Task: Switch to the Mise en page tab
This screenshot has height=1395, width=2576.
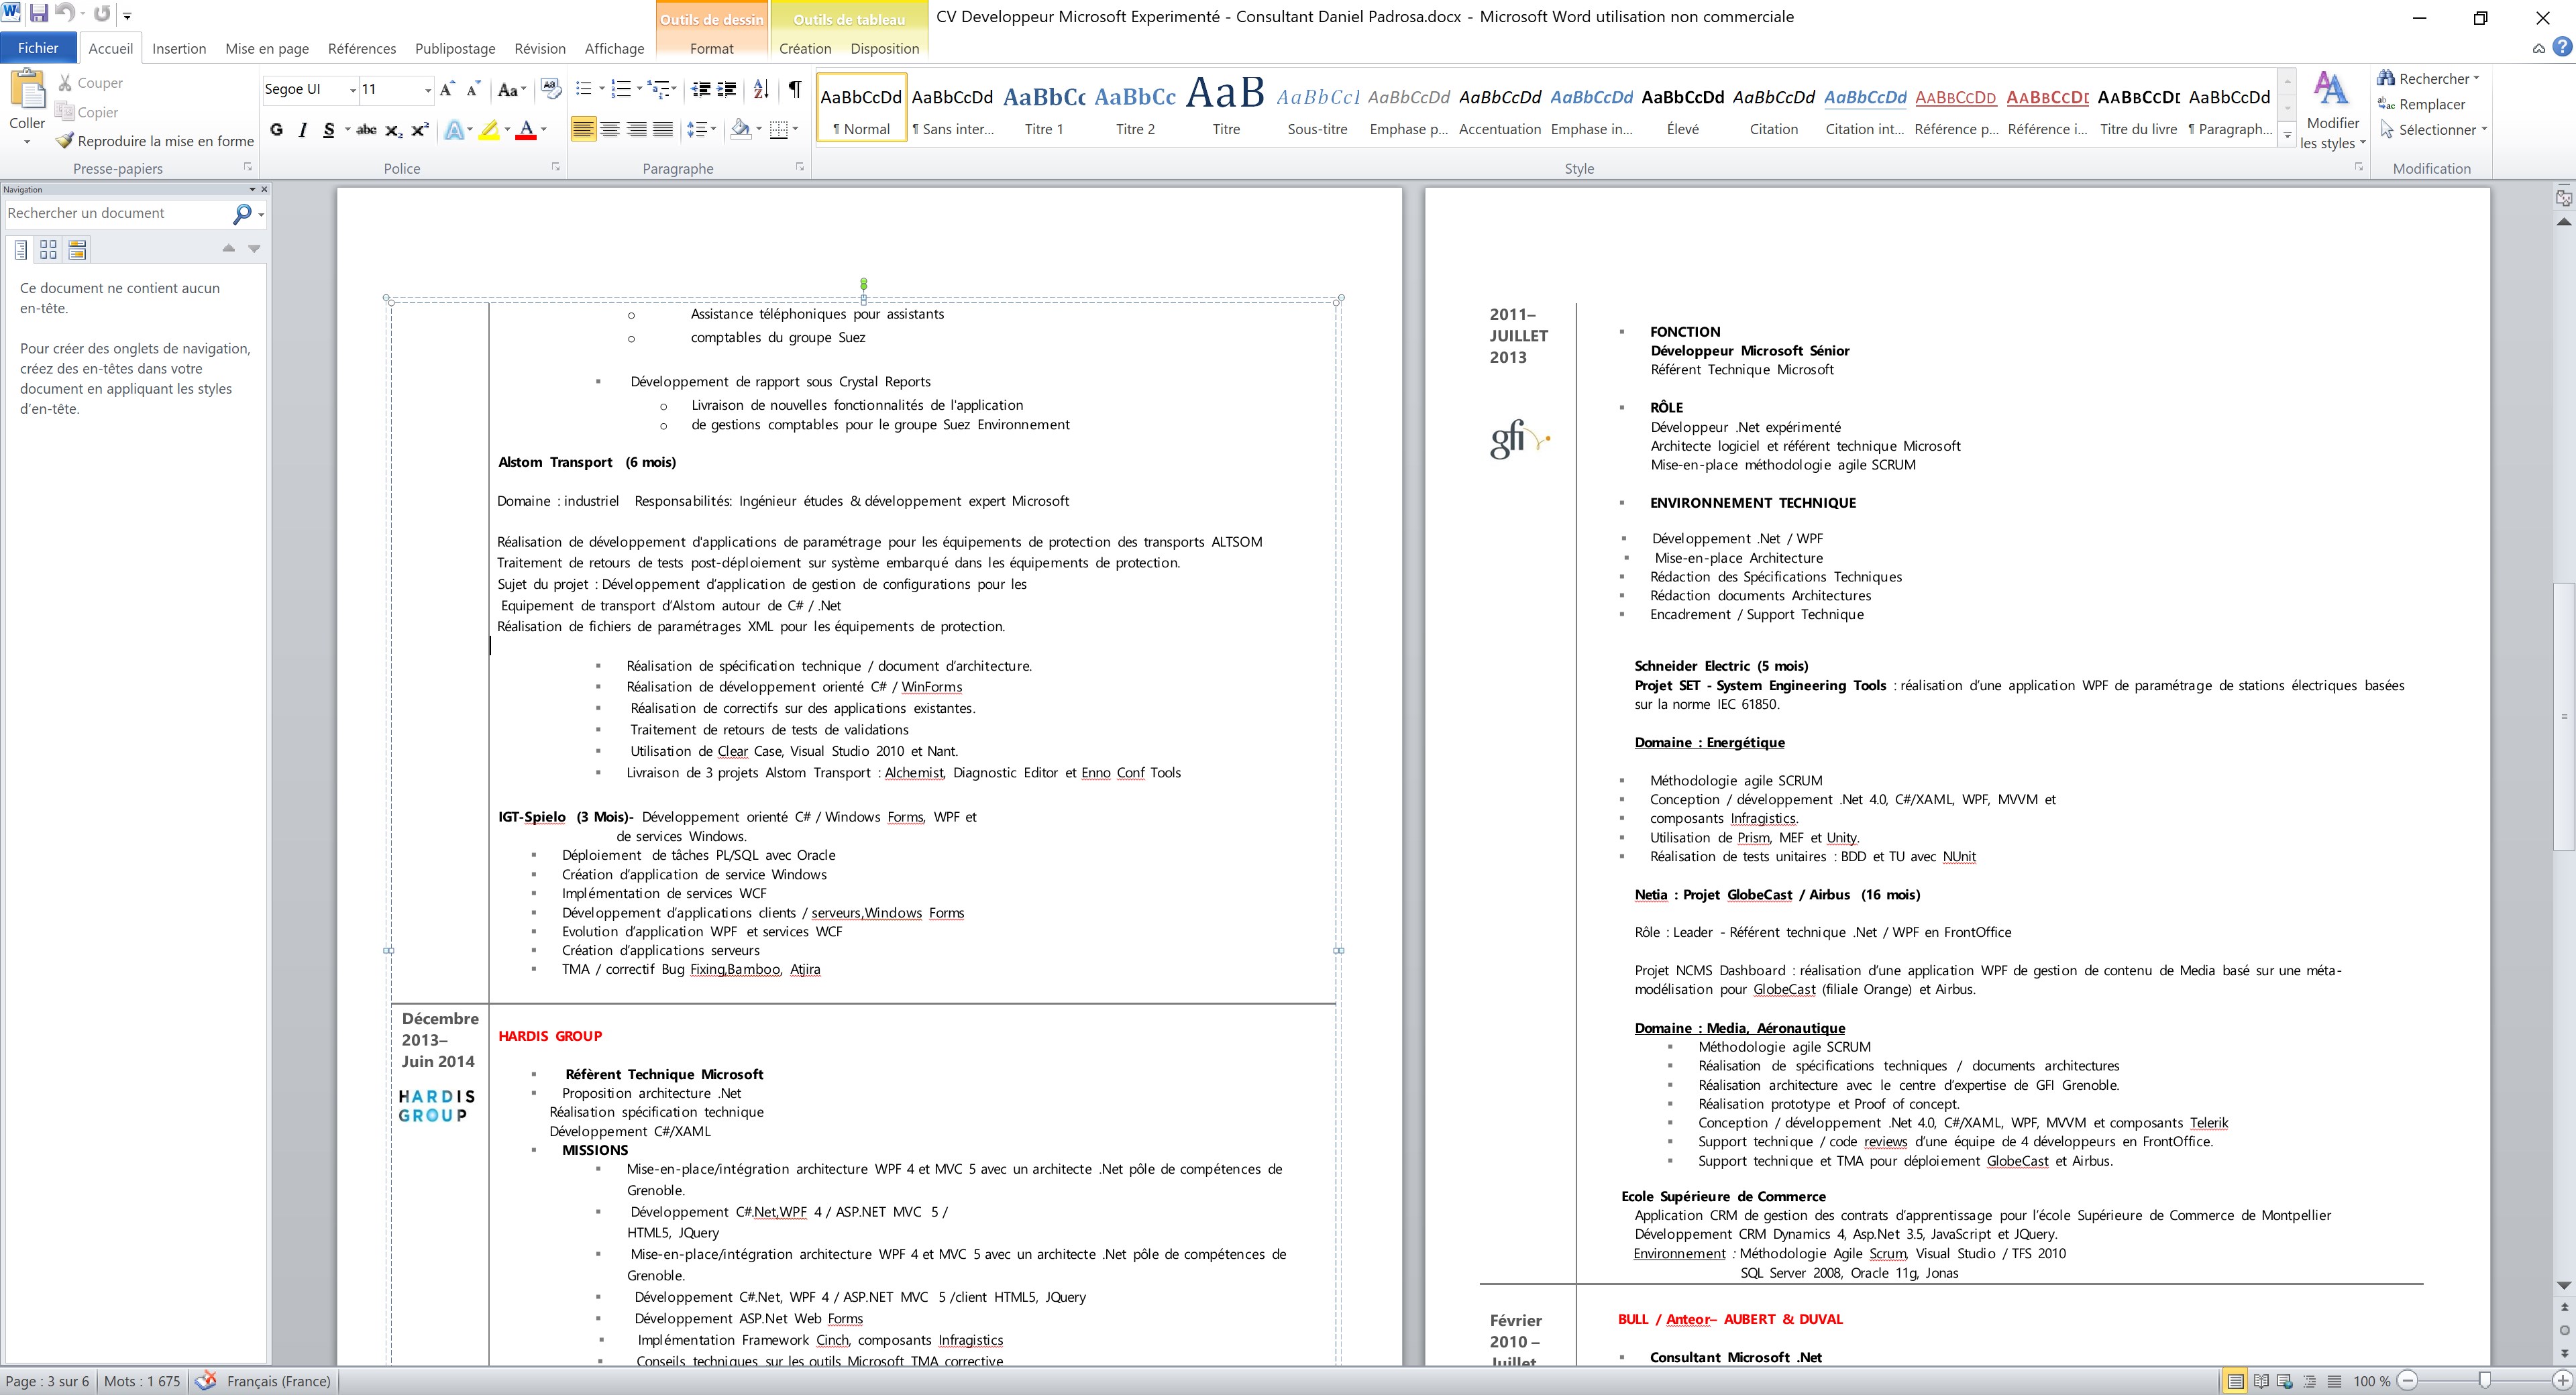Action: (x=267, y=48)
